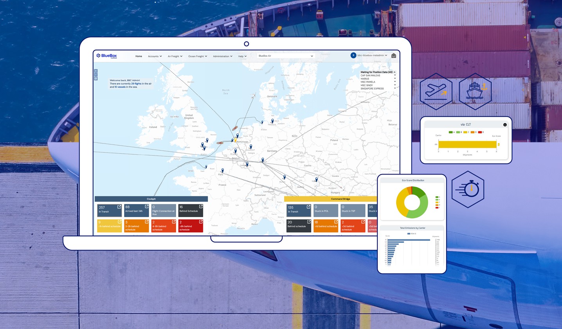The width and height of the screenshot is (562, 329).
Task: Open the mail inbox icon
Action: (x=394, y=56)
